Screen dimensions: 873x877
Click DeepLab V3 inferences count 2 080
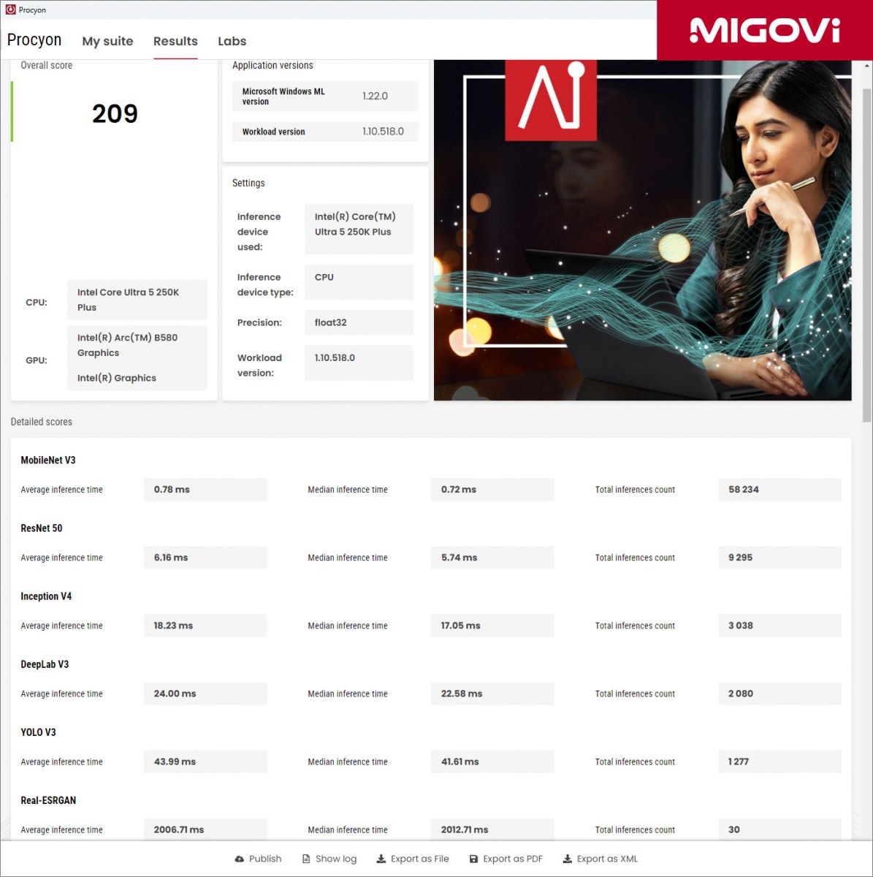780,694
